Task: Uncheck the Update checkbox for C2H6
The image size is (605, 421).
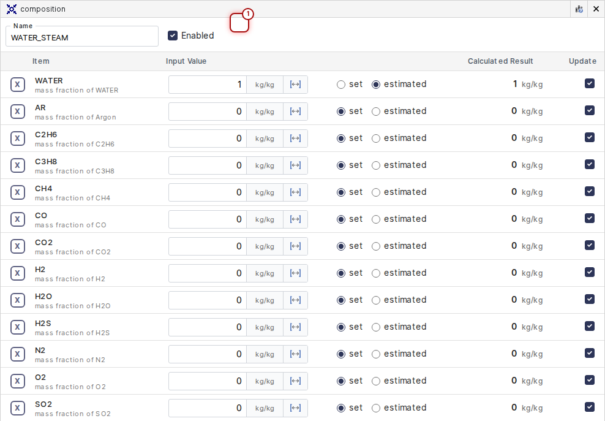Action: 589,137
